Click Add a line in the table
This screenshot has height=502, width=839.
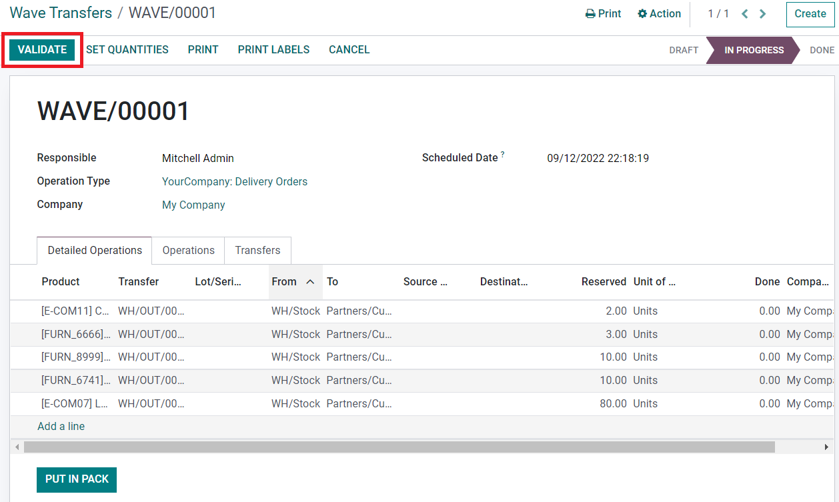point(61,427)
